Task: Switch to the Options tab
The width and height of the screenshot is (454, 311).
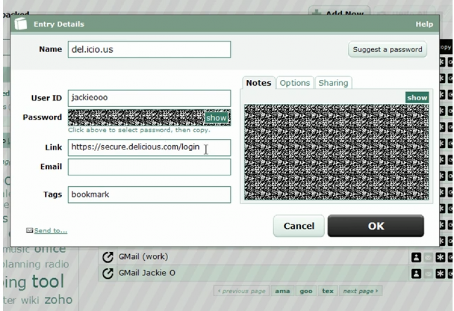Action: coord(295,83)
